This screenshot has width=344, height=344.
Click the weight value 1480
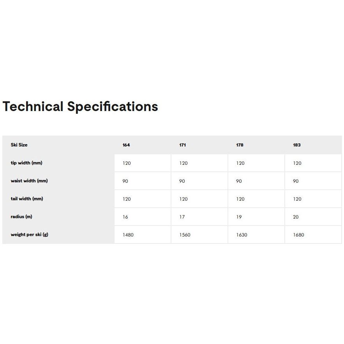pos(128,235)
